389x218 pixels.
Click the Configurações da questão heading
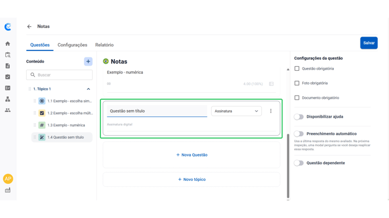318,58
